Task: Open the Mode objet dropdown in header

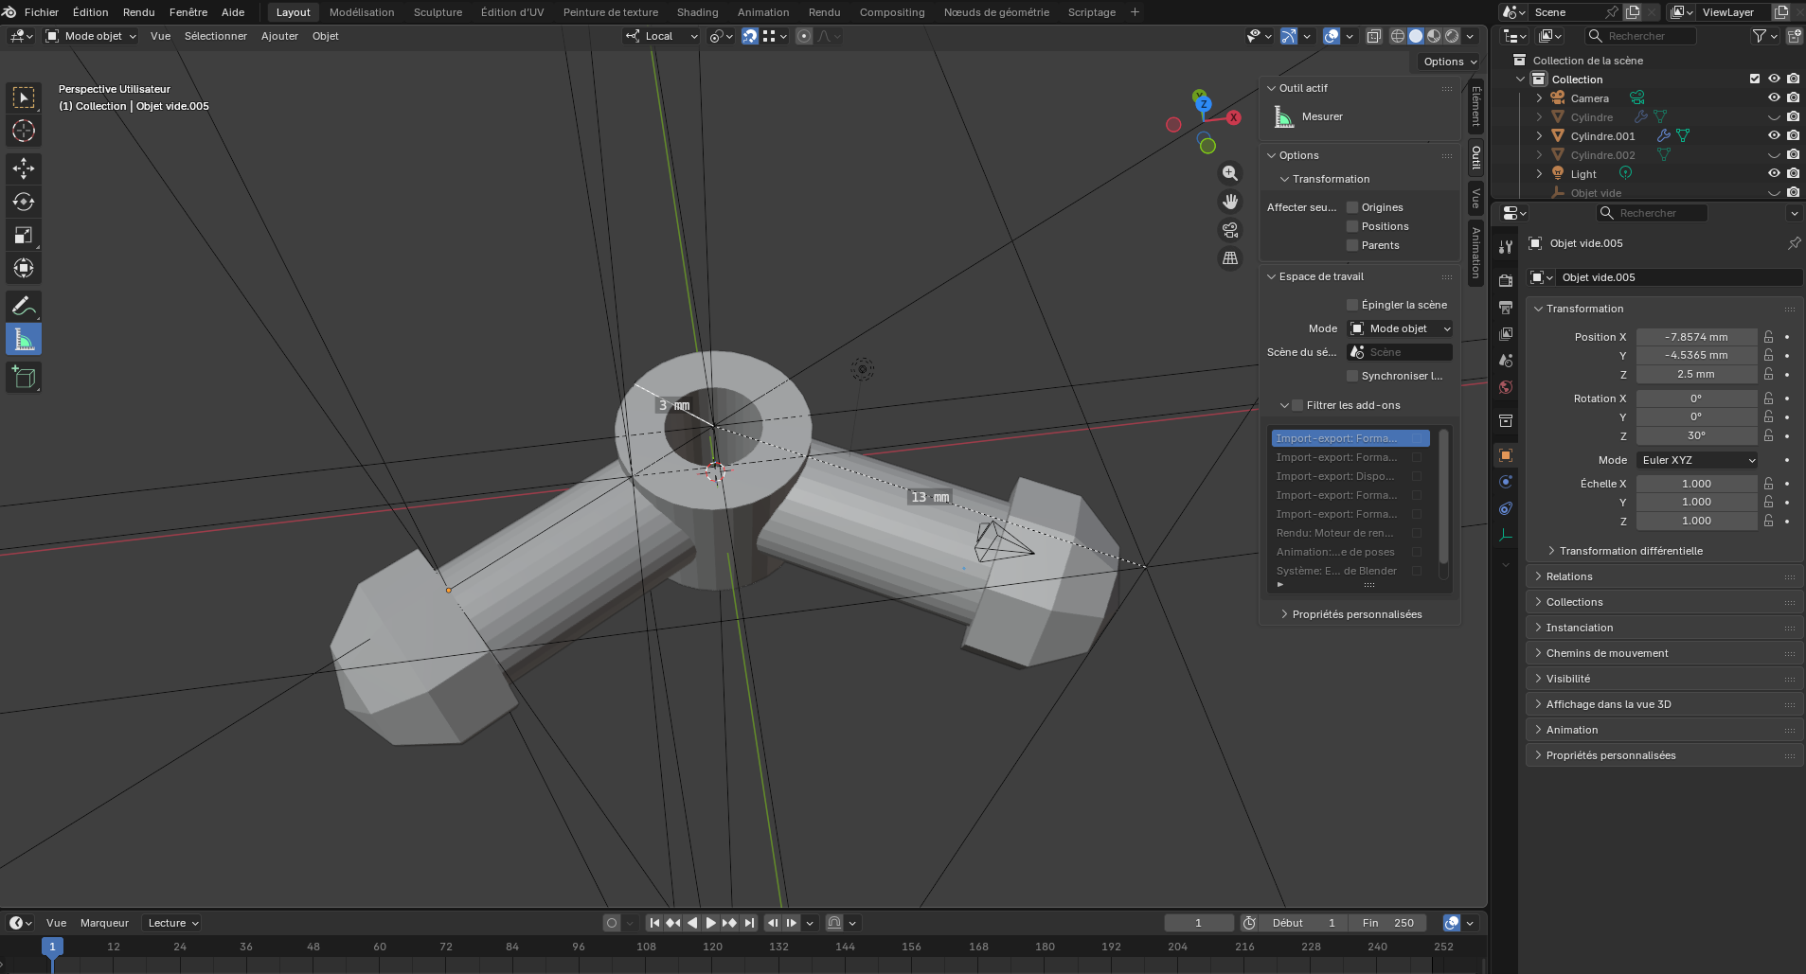Action: pos(91,36)
